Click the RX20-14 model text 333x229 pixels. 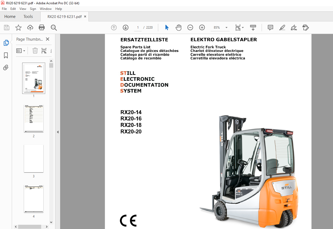pos(131,112)
